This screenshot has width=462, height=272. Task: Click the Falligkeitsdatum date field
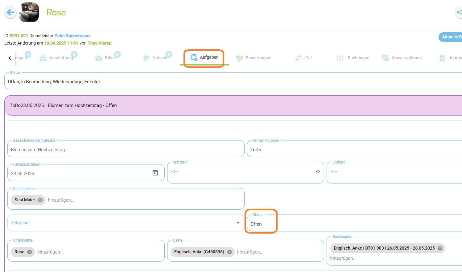click(86, 173)
